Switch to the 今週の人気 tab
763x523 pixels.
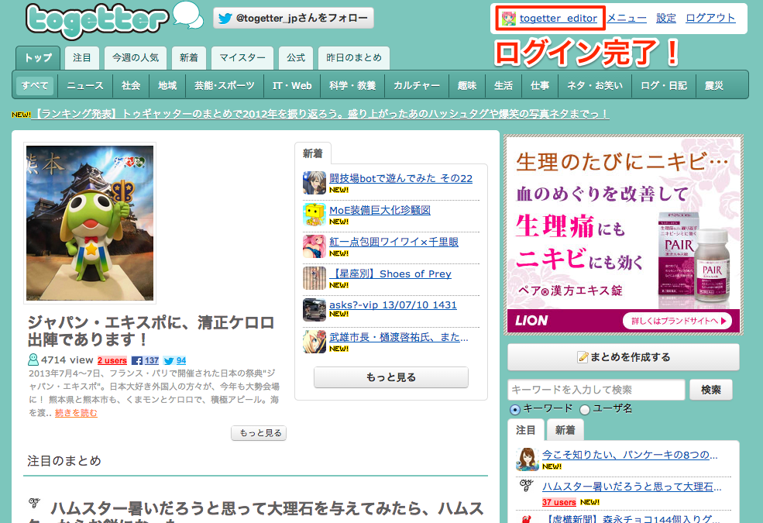point(136,58)
